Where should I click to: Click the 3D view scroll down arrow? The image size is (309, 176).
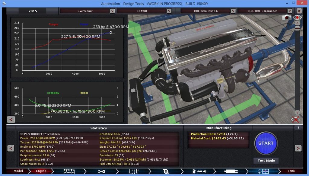click(x=297, y=113)
